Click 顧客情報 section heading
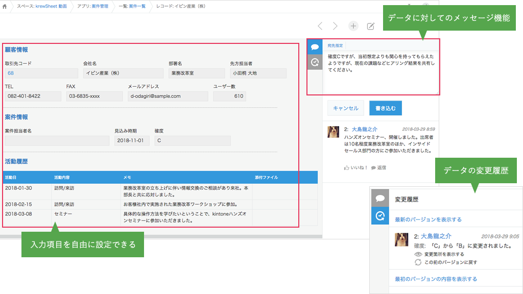 (16, 50)
